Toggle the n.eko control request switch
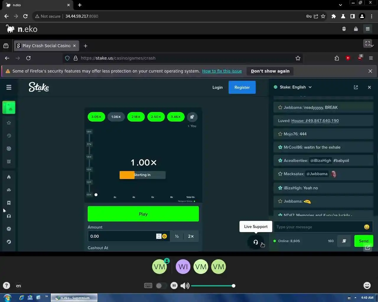Screen dimensions: 378x302 (x=161, y=285)
